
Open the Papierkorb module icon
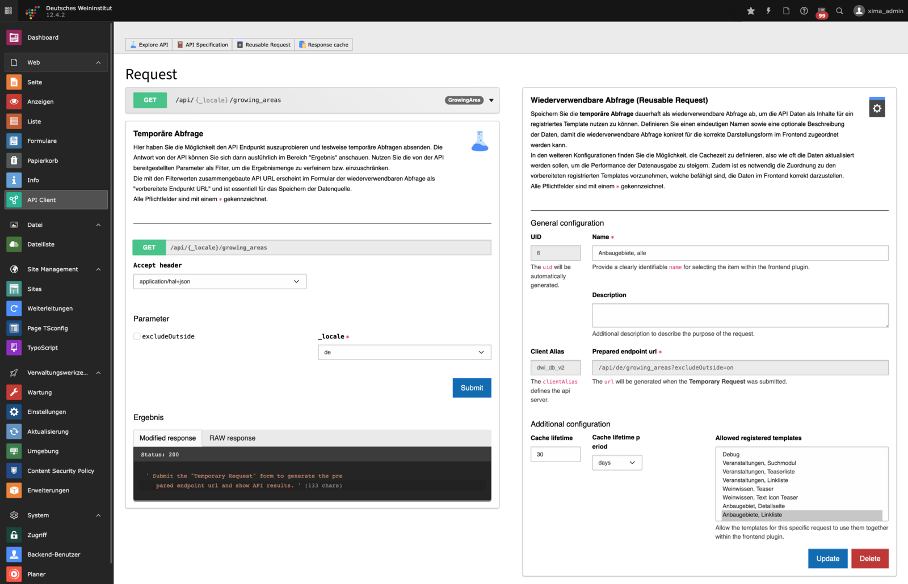(x=14, y=160)
